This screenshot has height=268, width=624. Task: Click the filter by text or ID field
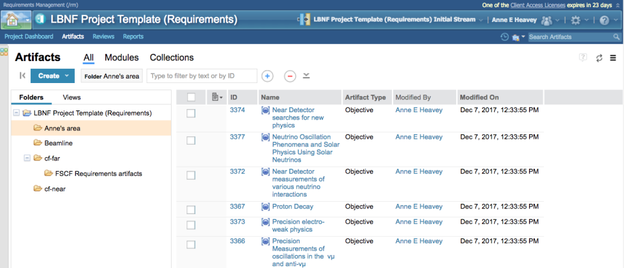[201, 76]
